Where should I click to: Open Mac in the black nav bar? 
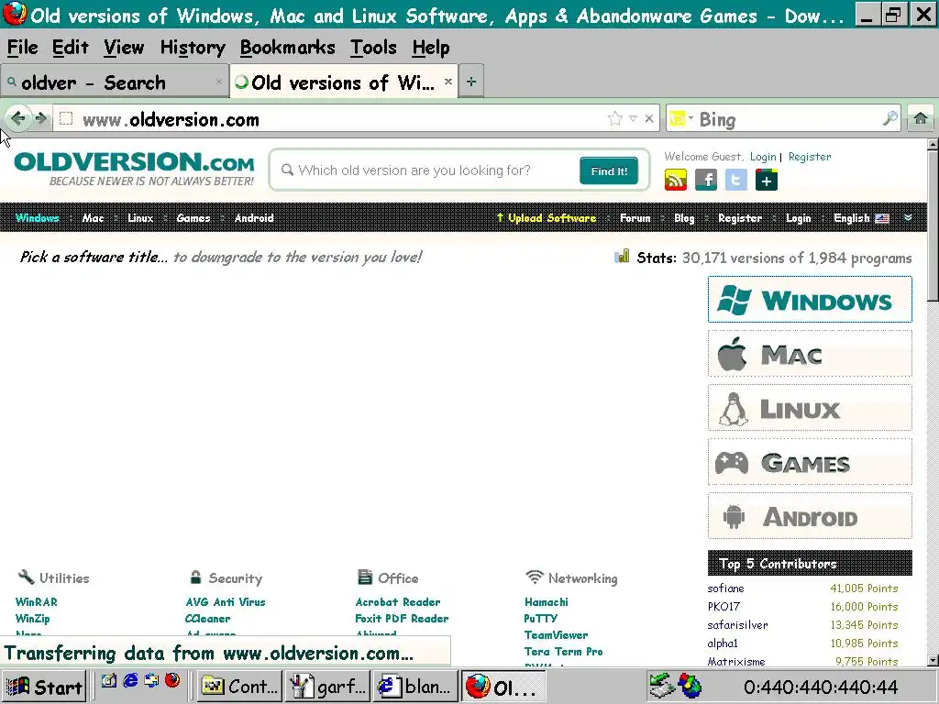tap(93, 218)
